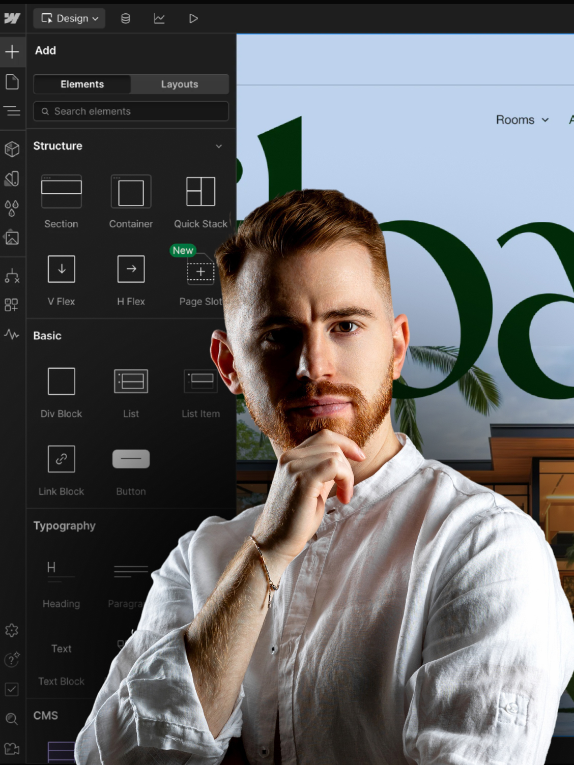Open the video tutorials icon in sidebar
Image resolution: width=574 pixels, height=765 pixels.
(12, 749)
